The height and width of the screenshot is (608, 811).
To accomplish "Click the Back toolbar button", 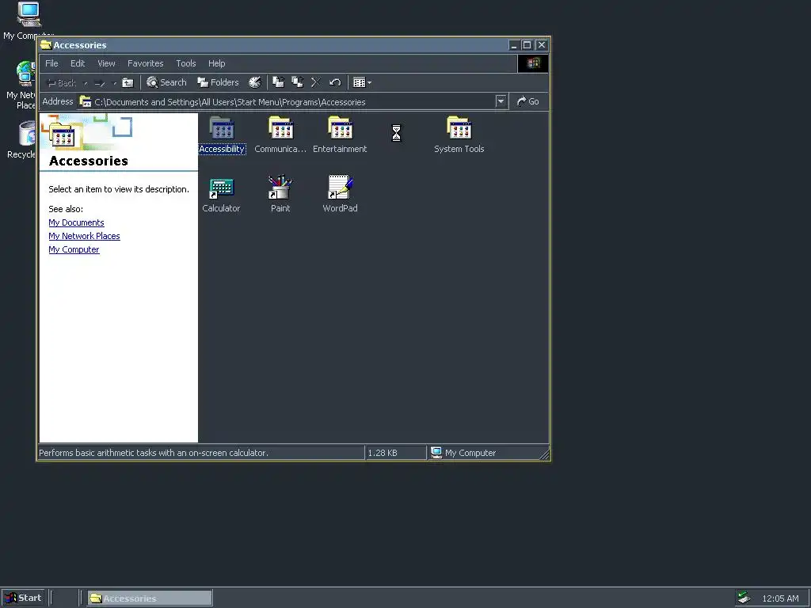I will pos(62,82).
